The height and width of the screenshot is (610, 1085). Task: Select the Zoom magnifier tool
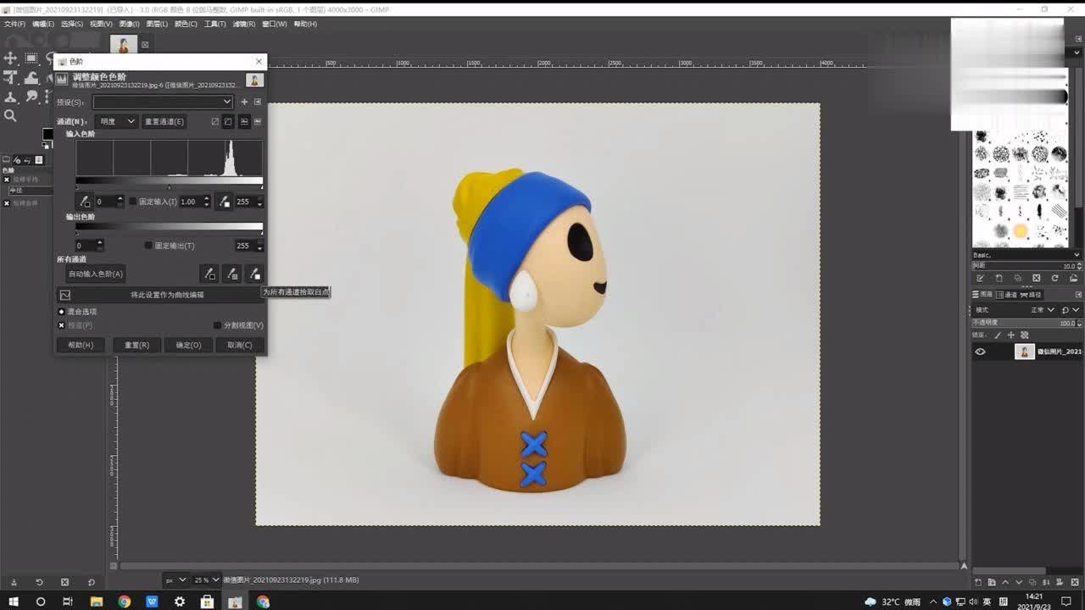[10, 116]
